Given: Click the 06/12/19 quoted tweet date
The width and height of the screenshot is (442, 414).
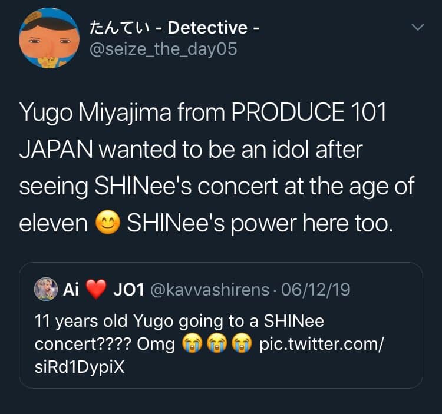Looking at the screenshot, I should [x=315, y=290].
